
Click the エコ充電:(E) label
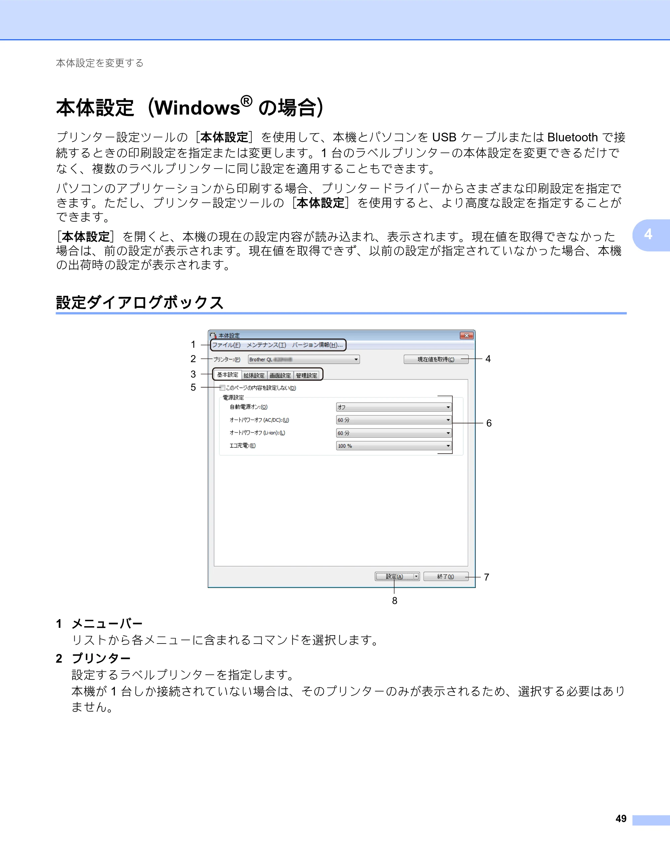[x=243, y=446]
